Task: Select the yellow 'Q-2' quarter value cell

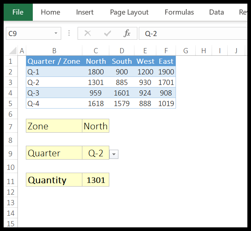Action: 96,153
